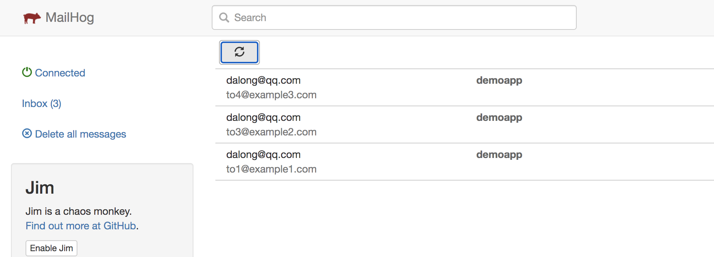
Task: Focus the Search input field
Action: click(x=394, y=17)
